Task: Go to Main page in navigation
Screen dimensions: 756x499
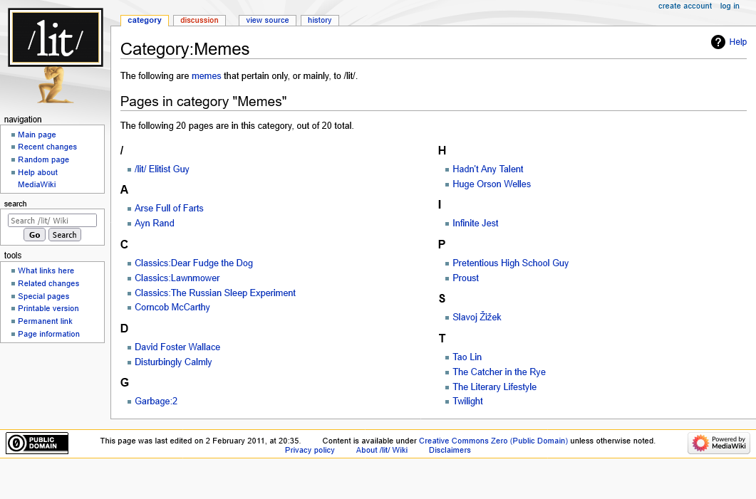Action: (x=36, y=135)
